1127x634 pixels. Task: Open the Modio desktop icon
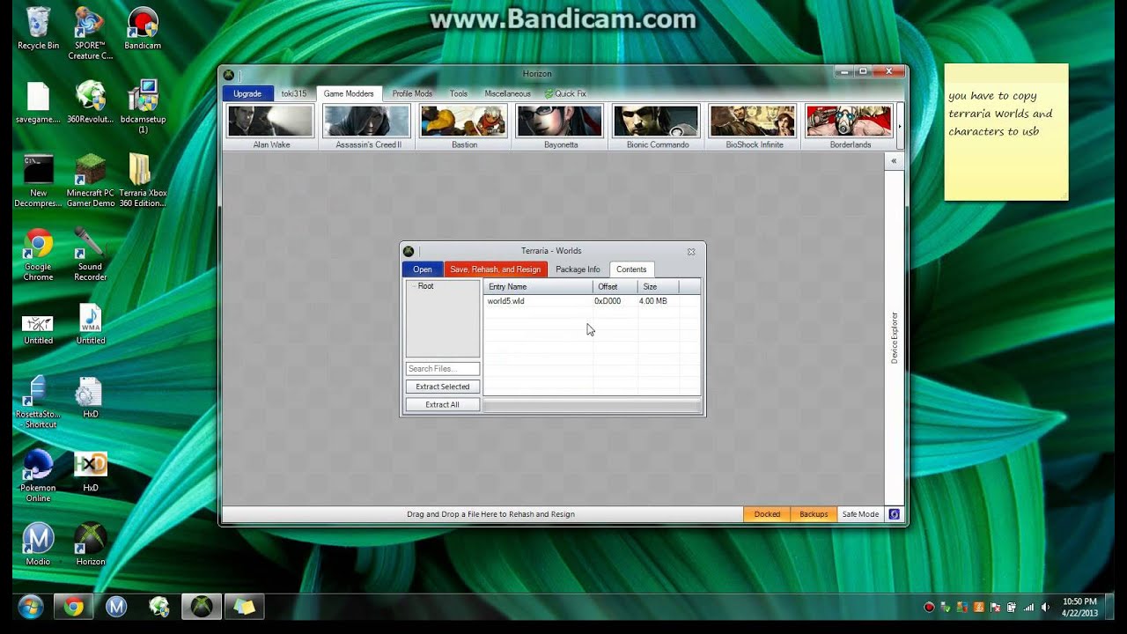click(x=38, y=544)
